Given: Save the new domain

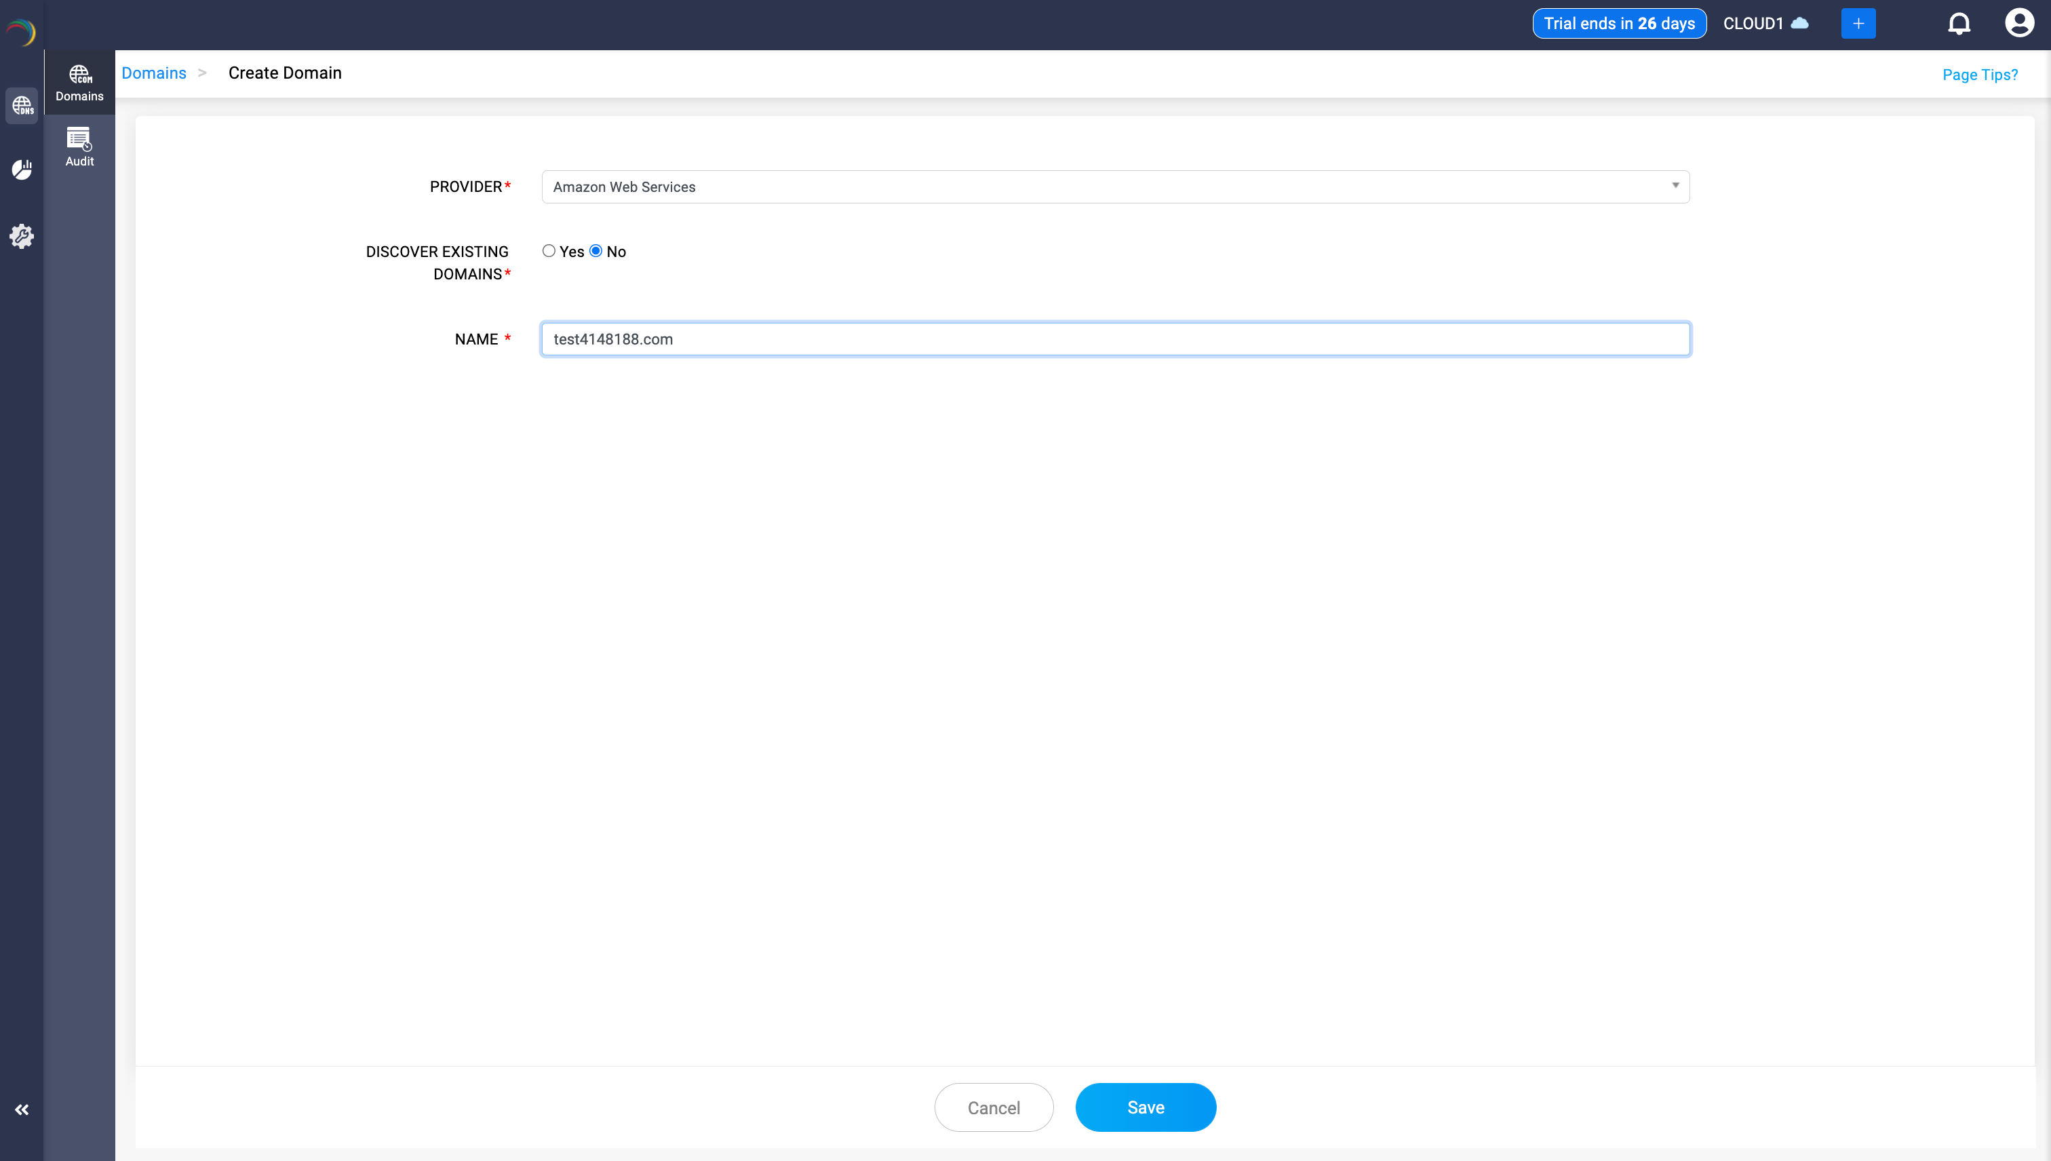Looking at the screenshot, I should pos(1146,1107).
